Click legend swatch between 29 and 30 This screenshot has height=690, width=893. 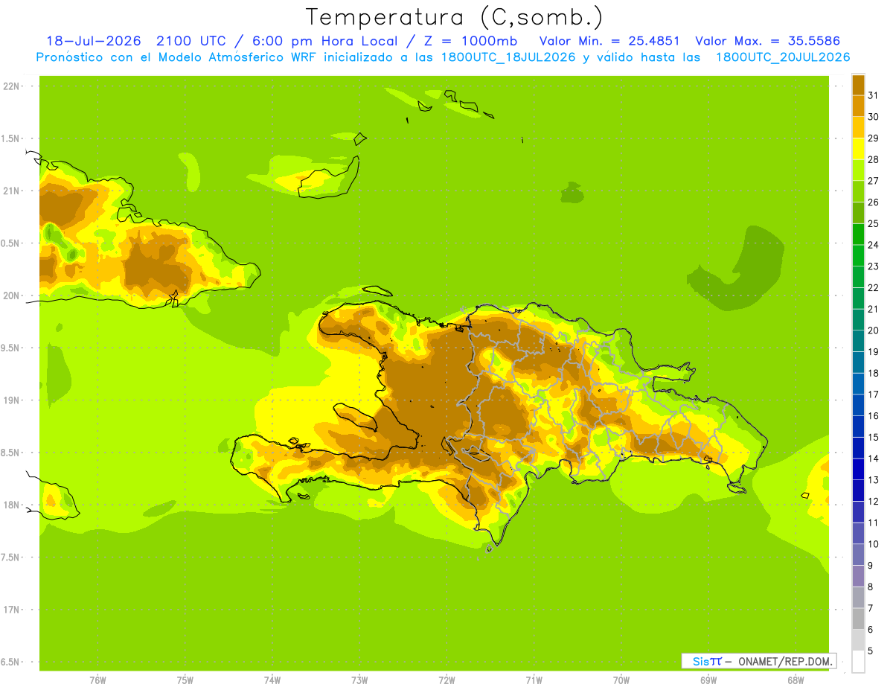pos(858,127)
